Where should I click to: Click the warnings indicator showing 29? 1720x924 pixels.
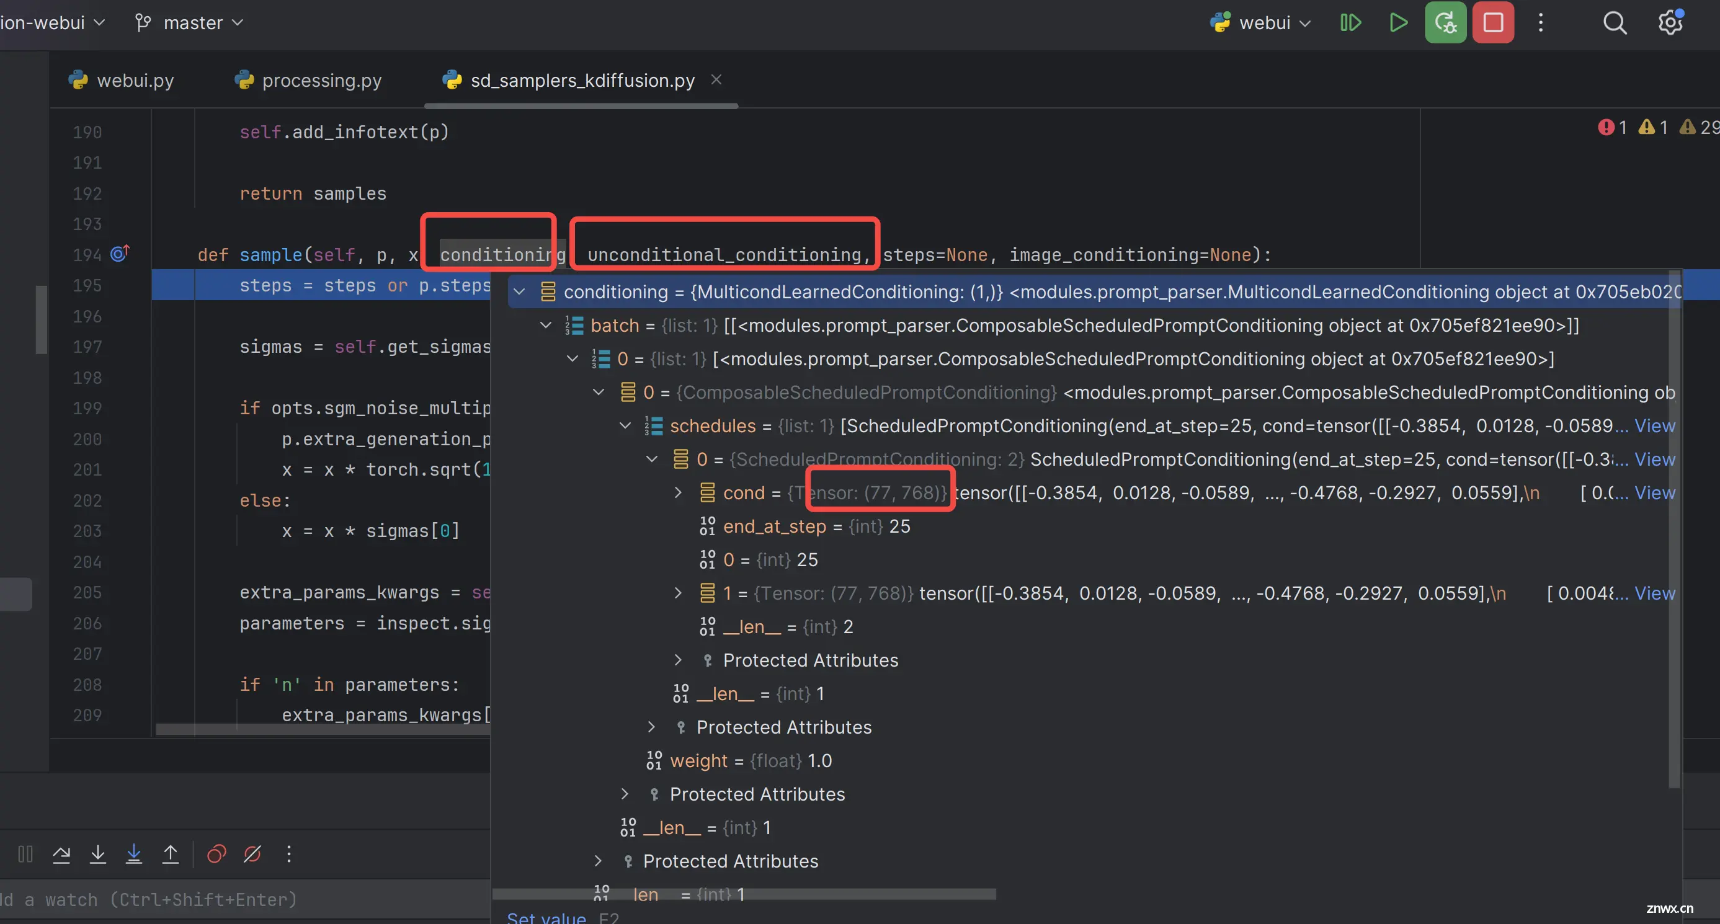(x=1700, y=127)
